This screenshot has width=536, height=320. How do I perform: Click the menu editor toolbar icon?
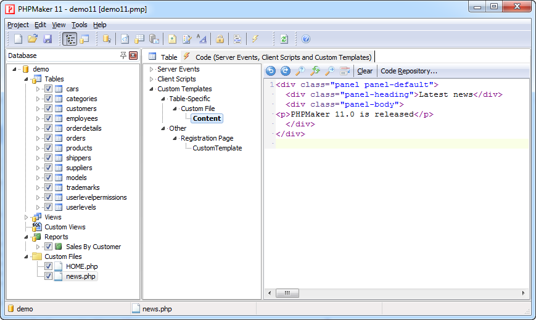click(237, 39)
